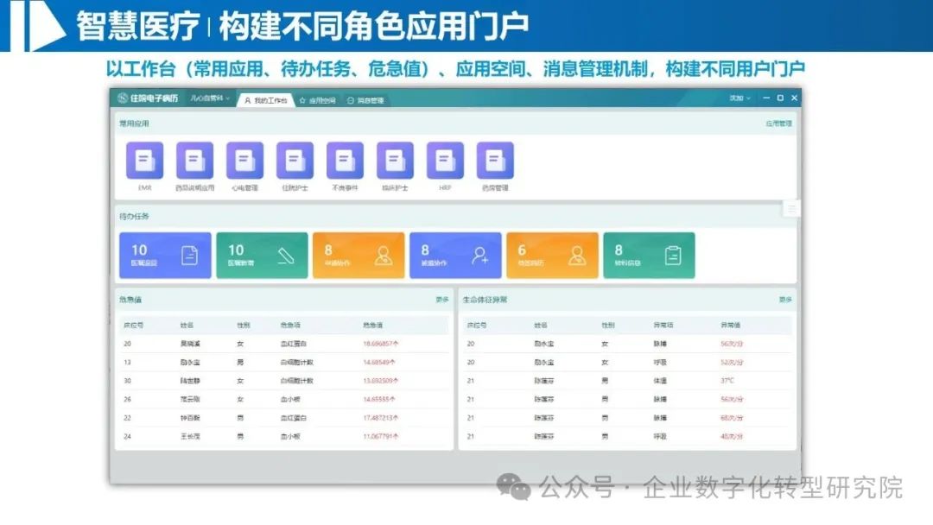This screenshot has height=525, width=933.
Task: Open the user account dropdown at top right
Action: [739, 98]
